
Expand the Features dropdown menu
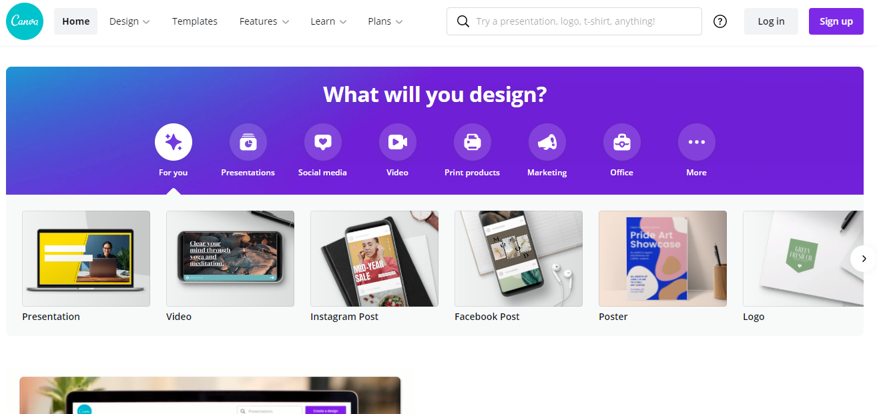(264, 21)
